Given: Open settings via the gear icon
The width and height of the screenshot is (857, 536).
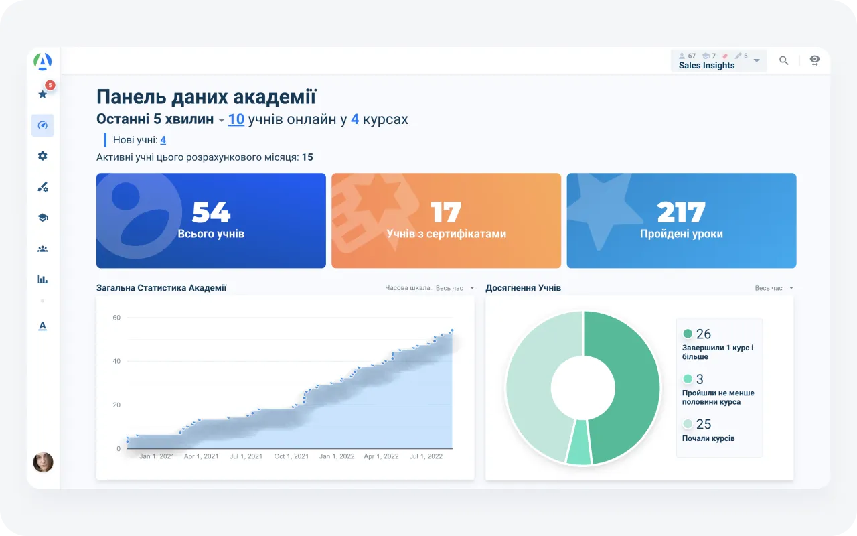Looking at the screenshot, I should 42,156.
